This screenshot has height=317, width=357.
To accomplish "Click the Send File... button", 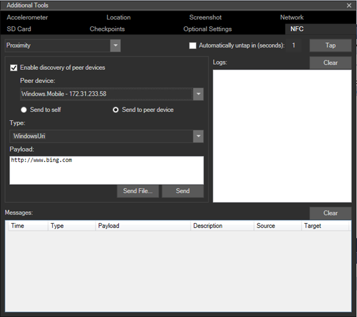I will click(x=138, y=191).
